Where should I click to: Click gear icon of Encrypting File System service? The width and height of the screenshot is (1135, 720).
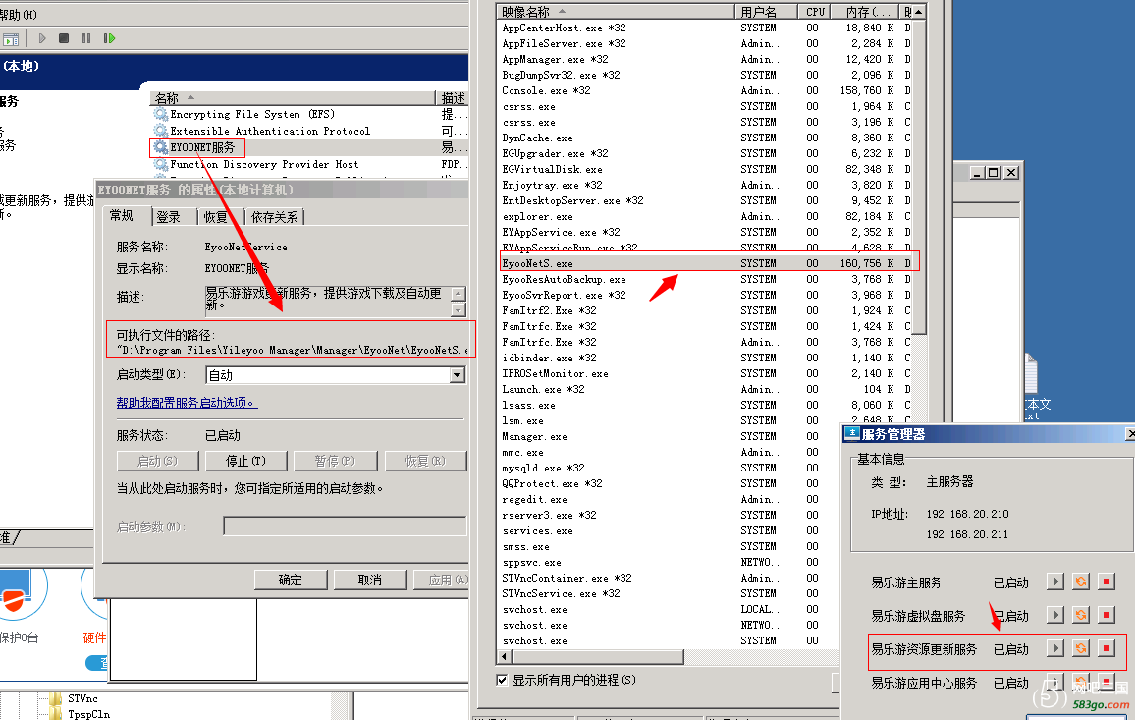click(161, 115)
